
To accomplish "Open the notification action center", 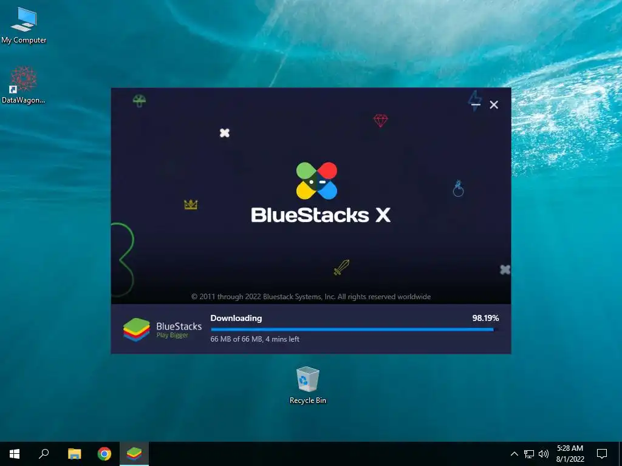I will (x=602, y=454).
